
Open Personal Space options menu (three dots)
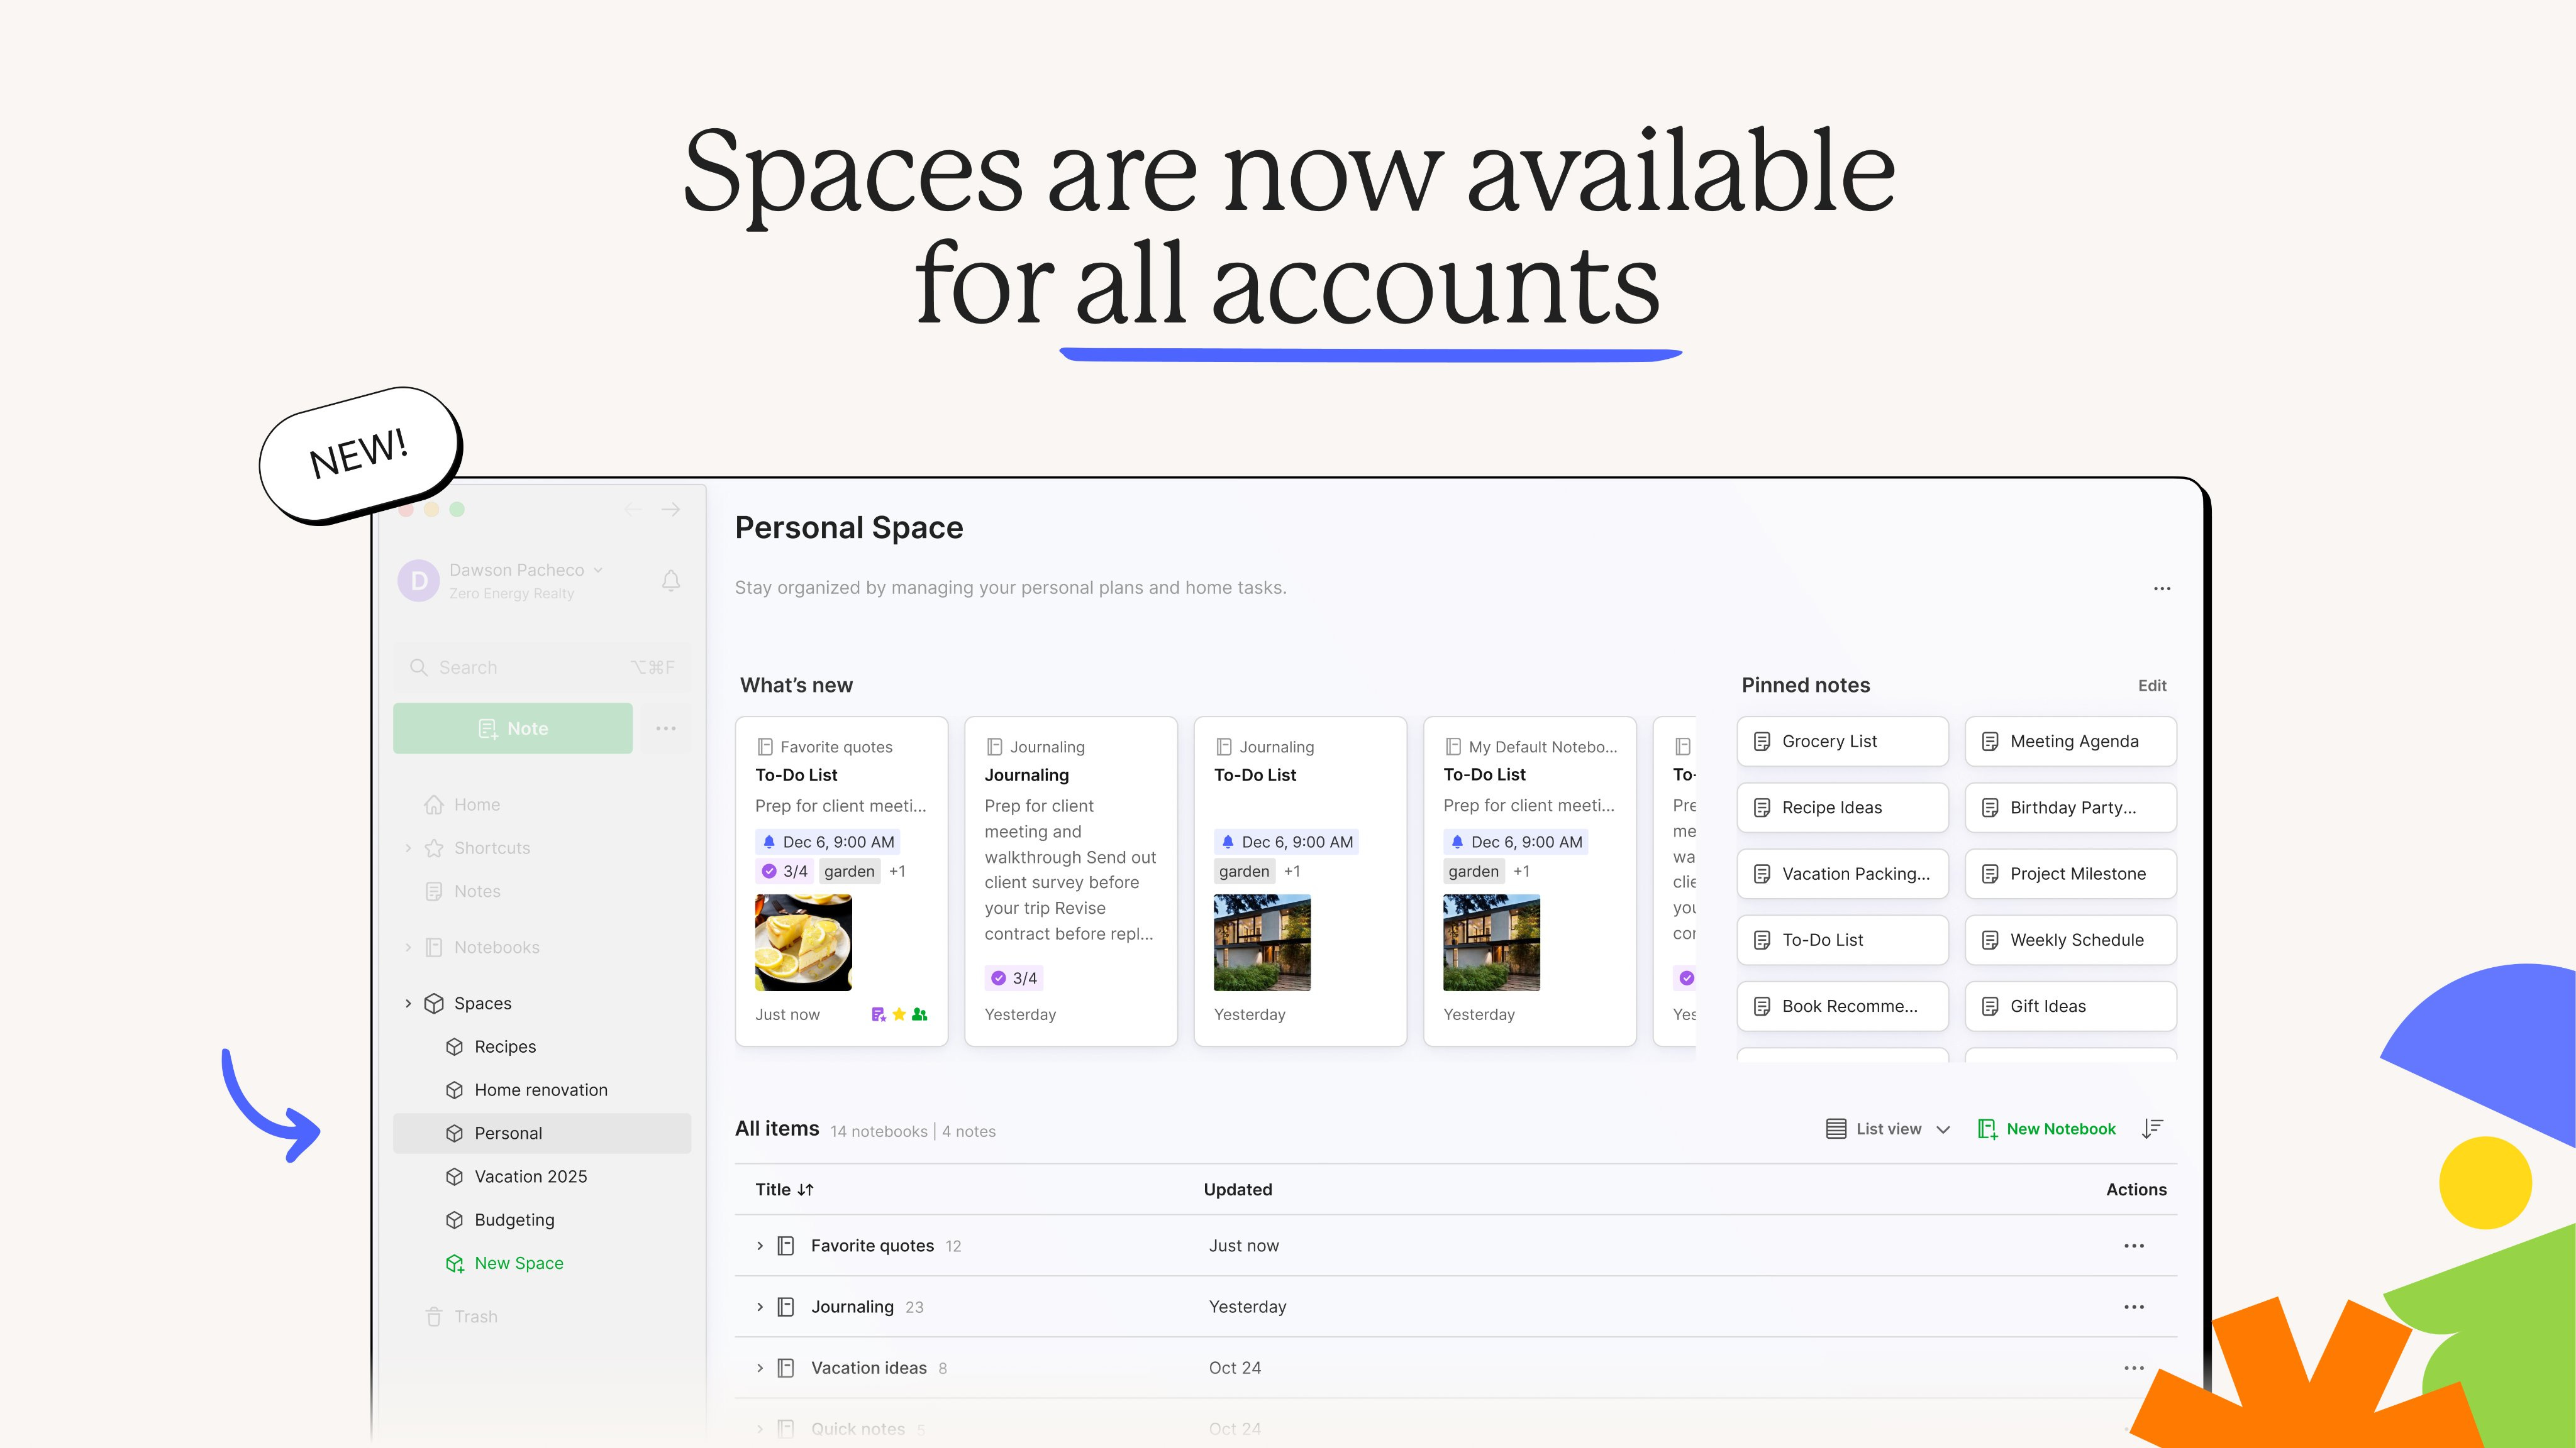pyautogui.click(x=2161, y=589)
